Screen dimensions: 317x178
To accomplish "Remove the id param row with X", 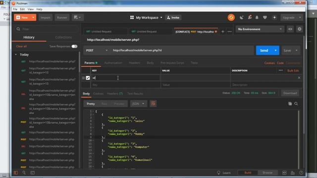I will point(299,78).
